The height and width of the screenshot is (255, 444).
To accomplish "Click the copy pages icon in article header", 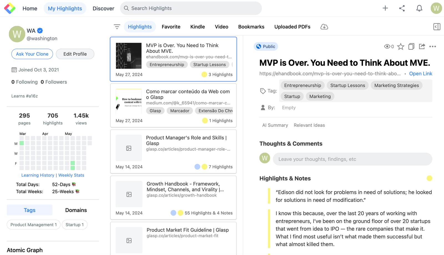I will [x=411, y=46].
